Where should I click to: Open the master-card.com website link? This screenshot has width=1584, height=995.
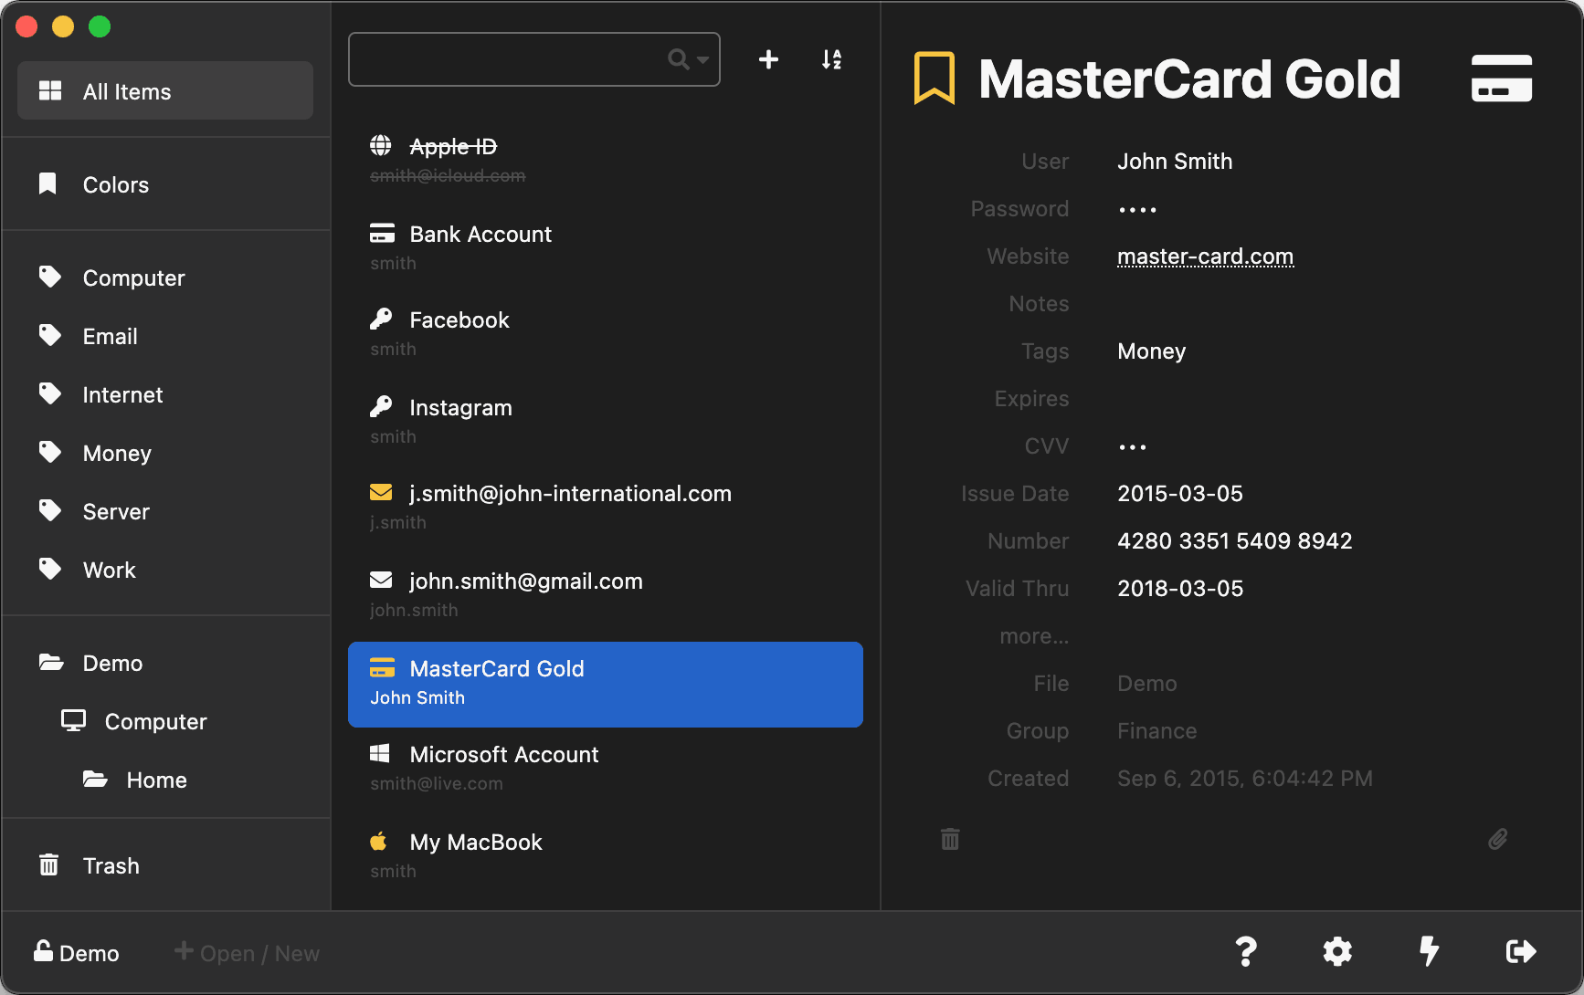pos(1205,257)
